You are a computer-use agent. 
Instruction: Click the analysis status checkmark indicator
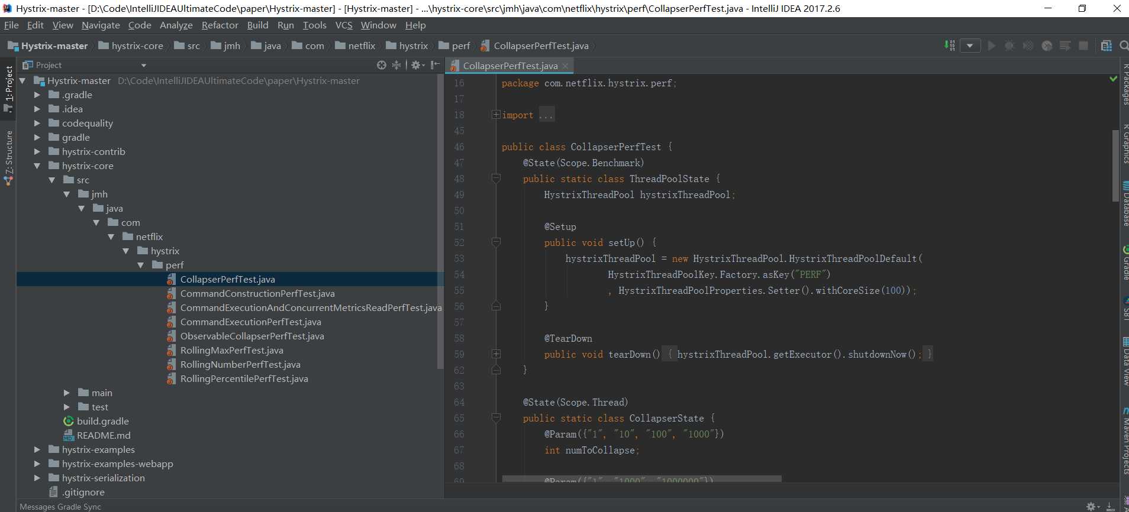tap(1113, 79)
